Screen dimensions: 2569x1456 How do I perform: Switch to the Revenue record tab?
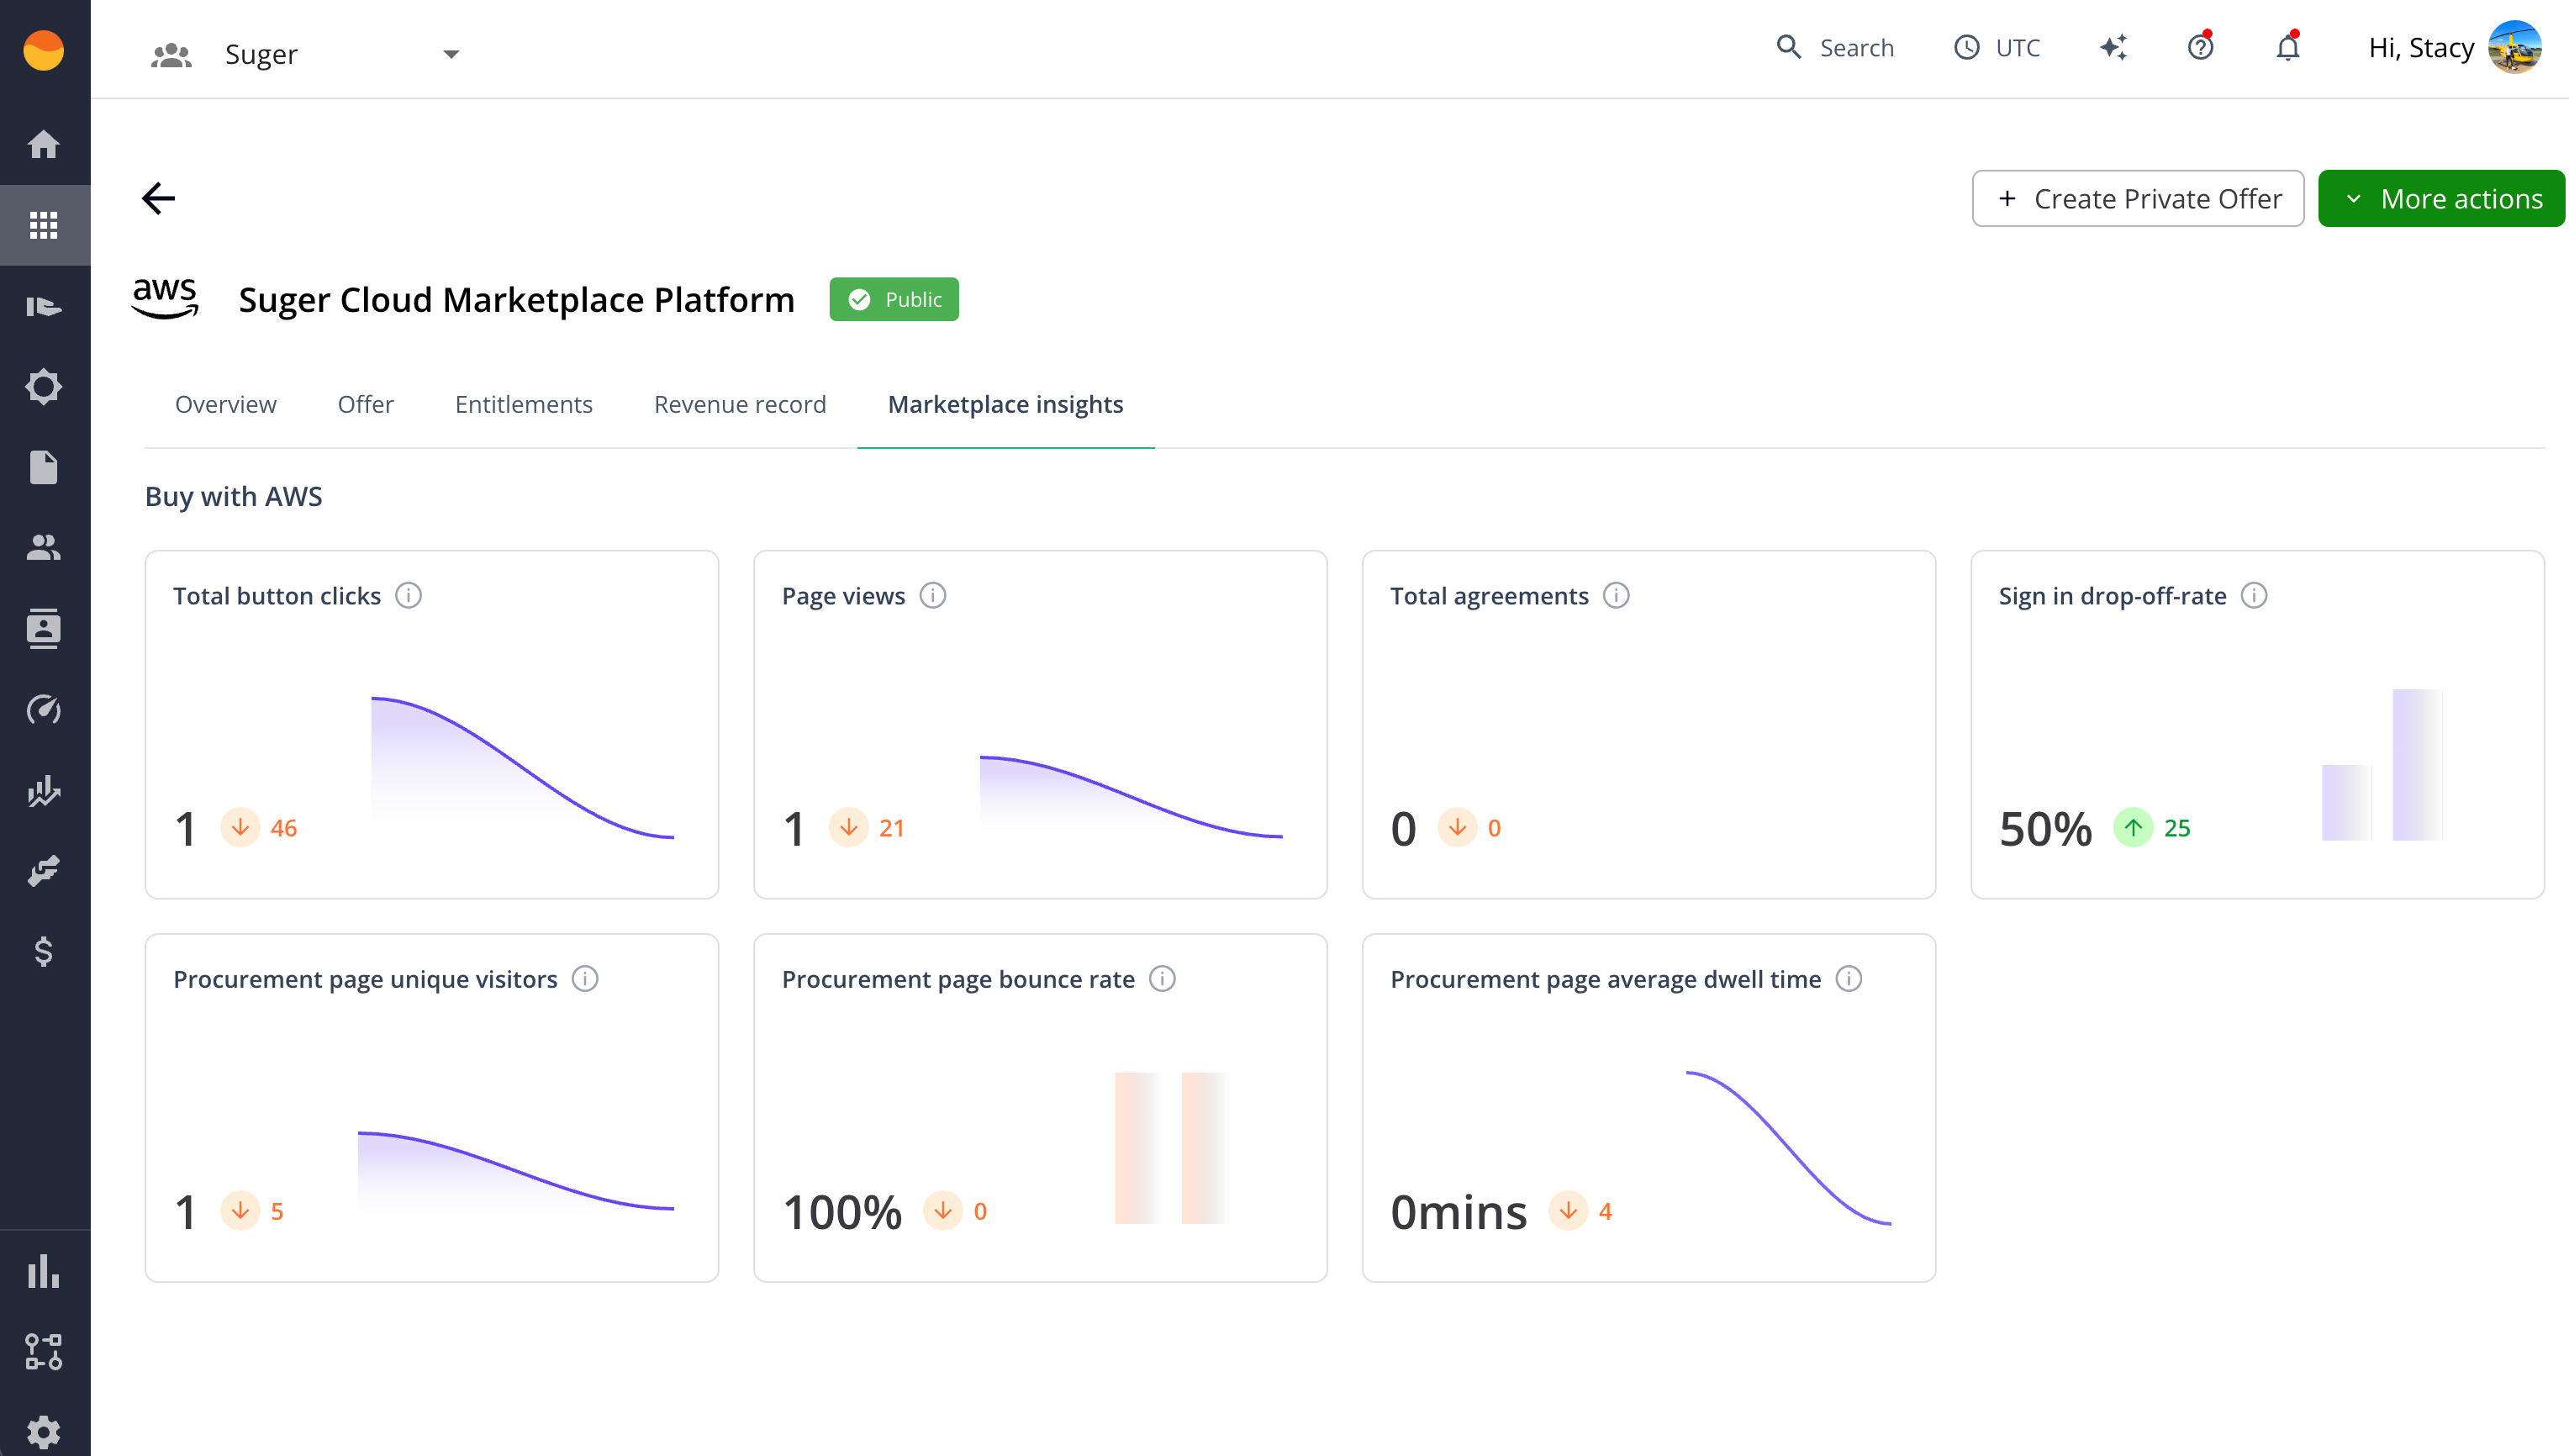point(739,404)
